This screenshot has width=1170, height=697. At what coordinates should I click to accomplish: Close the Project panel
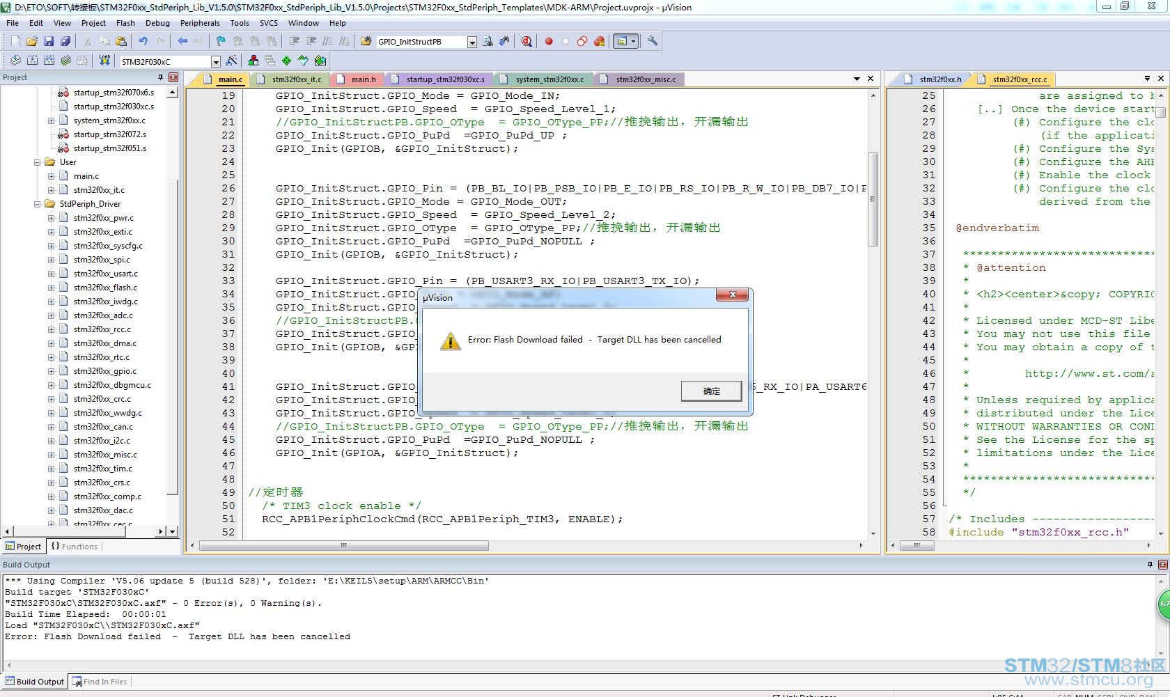point(173,77)
